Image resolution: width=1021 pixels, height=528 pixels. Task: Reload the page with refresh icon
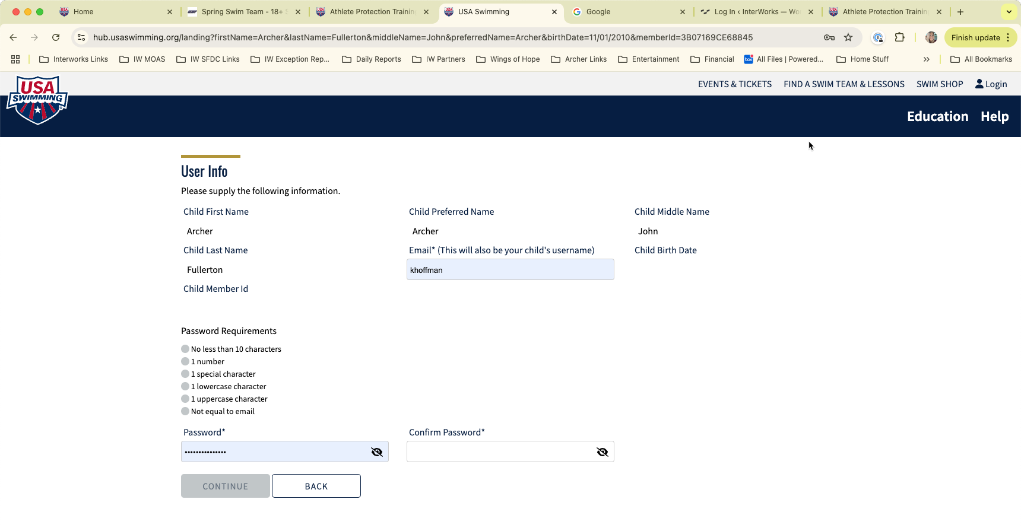coord(56,37)
